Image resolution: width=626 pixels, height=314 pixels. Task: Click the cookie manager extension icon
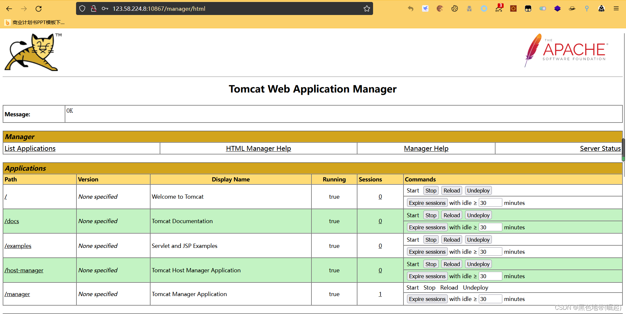454,8
